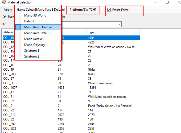Minimize the Material Selection window

click(155, 2)
